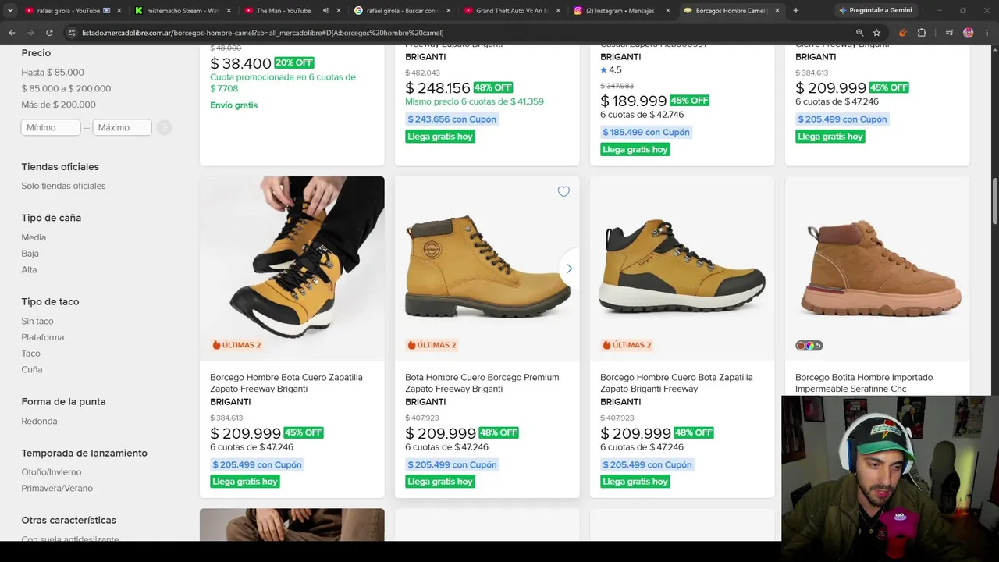Screen dimensions: 999x562
Task: Select Media under Tipo de caña
Action: pos(34,237)
